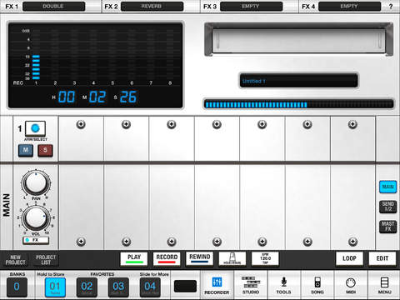Select favorite preset 02
The image size is (400, 300).
pyautogui.click(x=87, y=287)
